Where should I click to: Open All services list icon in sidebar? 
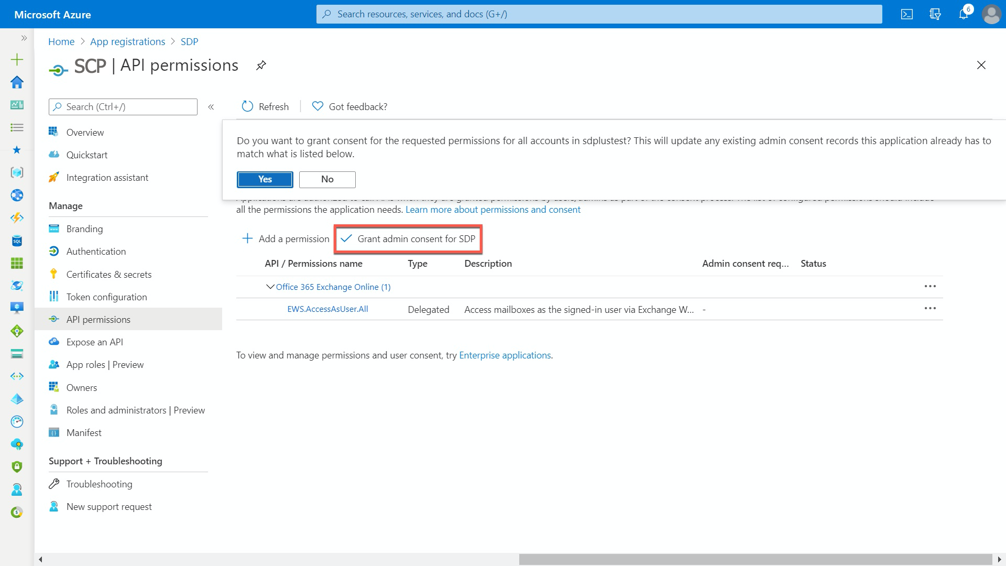coord(17,127)
